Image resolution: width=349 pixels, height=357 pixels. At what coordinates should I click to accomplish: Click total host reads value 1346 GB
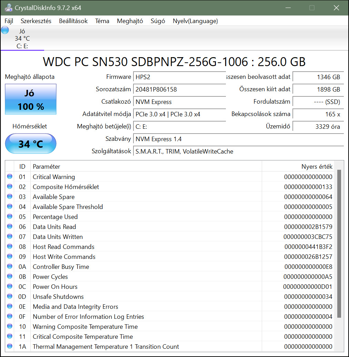pos(318,77)
